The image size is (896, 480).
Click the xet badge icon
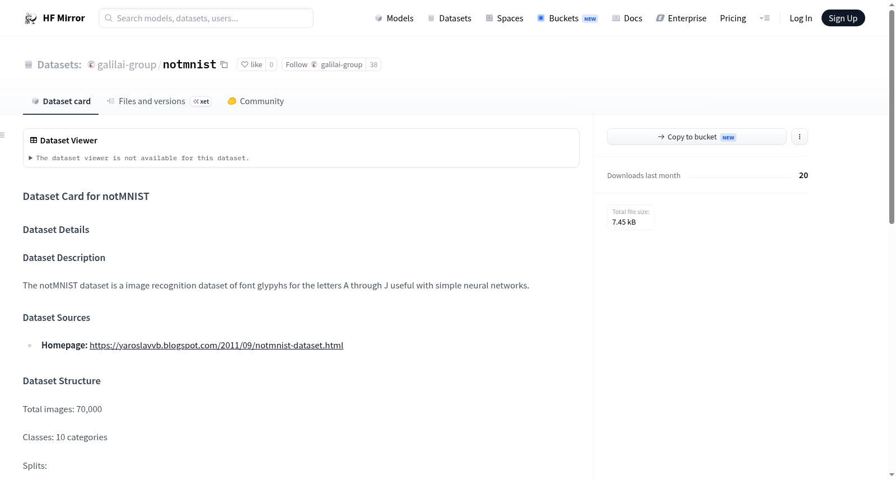201,101
